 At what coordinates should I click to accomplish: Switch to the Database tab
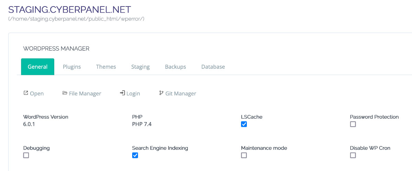213,67
